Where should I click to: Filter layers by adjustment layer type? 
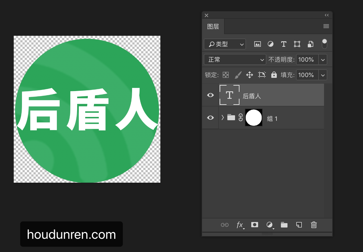270,44
